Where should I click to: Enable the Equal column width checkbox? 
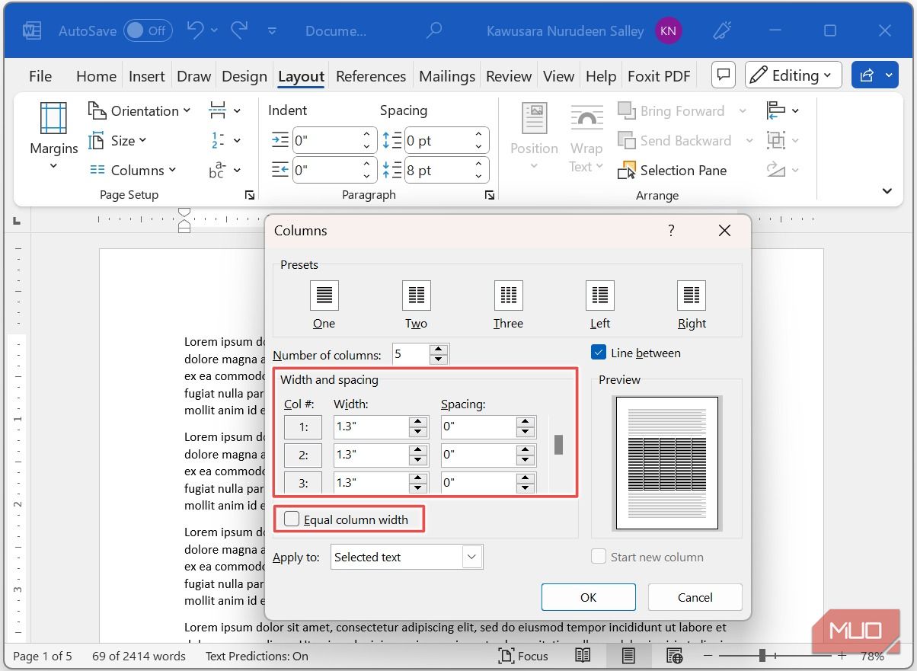[x=292, y=519]
